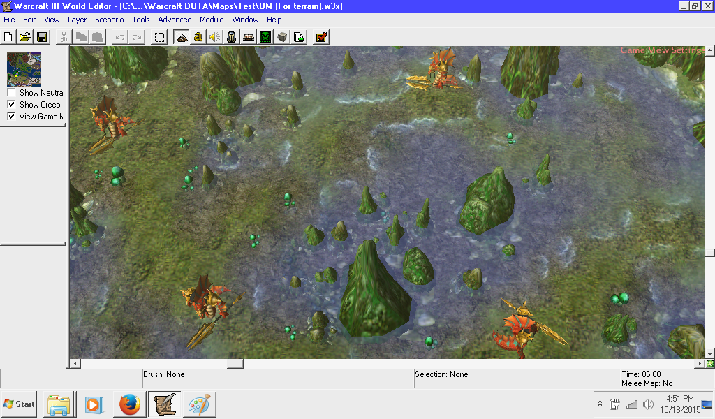
Task: Uncheck View Game checkbox
Action: 11,116
